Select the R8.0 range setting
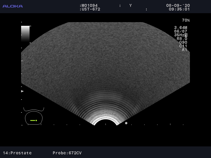 tap(182, 39)
